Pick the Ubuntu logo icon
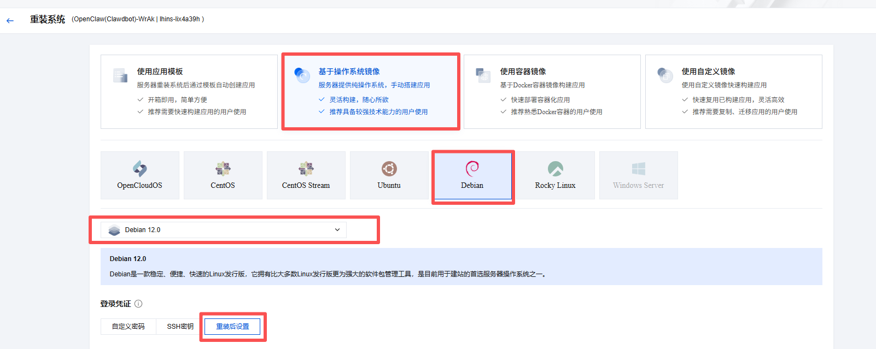The width and height of the screenshot is (876, 349). (x=389, y=169)
